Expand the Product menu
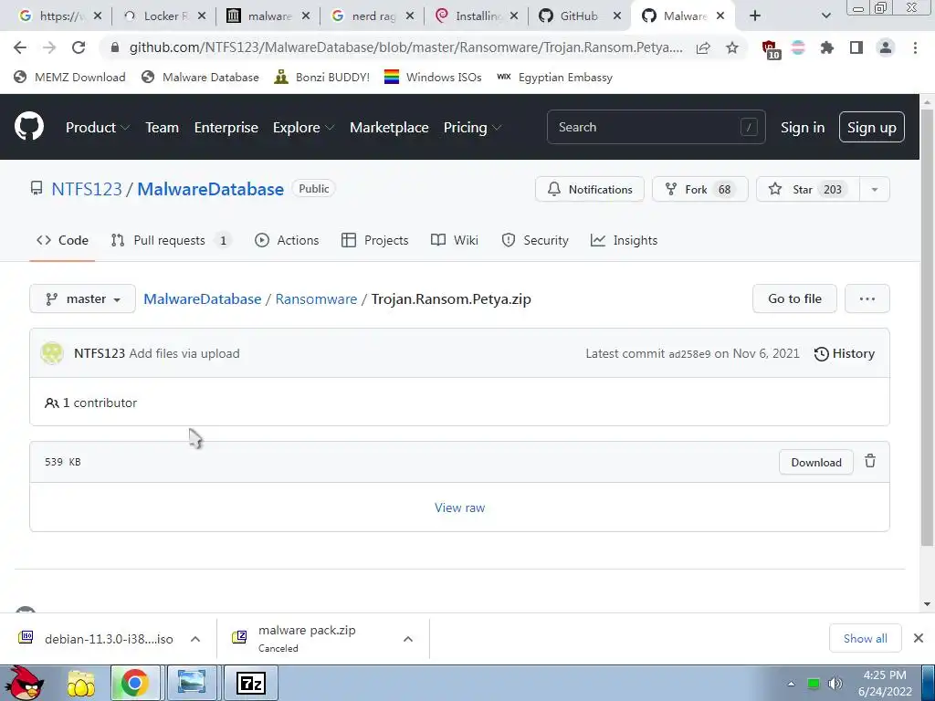Screen dimensions: 935x701 coord(97,128)
